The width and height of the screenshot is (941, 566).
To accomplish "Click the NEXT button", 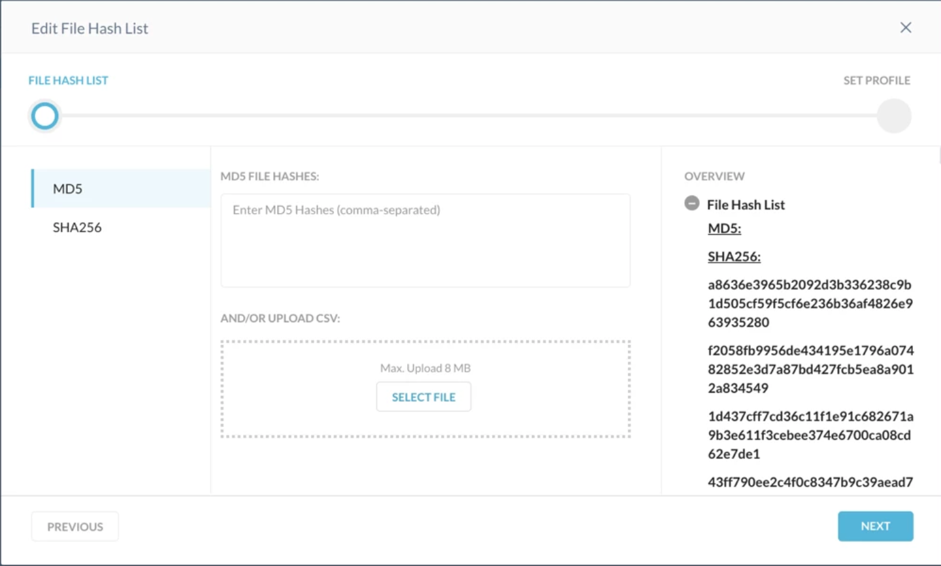I will pos(875,526).
